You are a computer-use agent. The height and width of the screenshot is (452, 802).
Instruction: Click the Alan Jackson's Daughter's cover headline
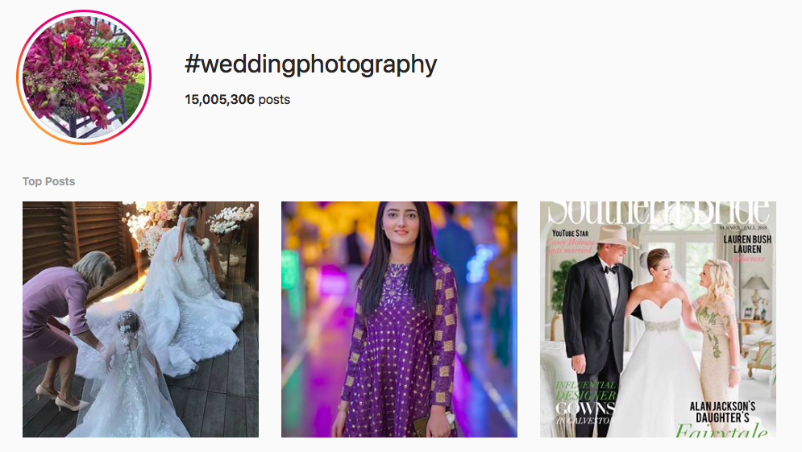(722, 413)
